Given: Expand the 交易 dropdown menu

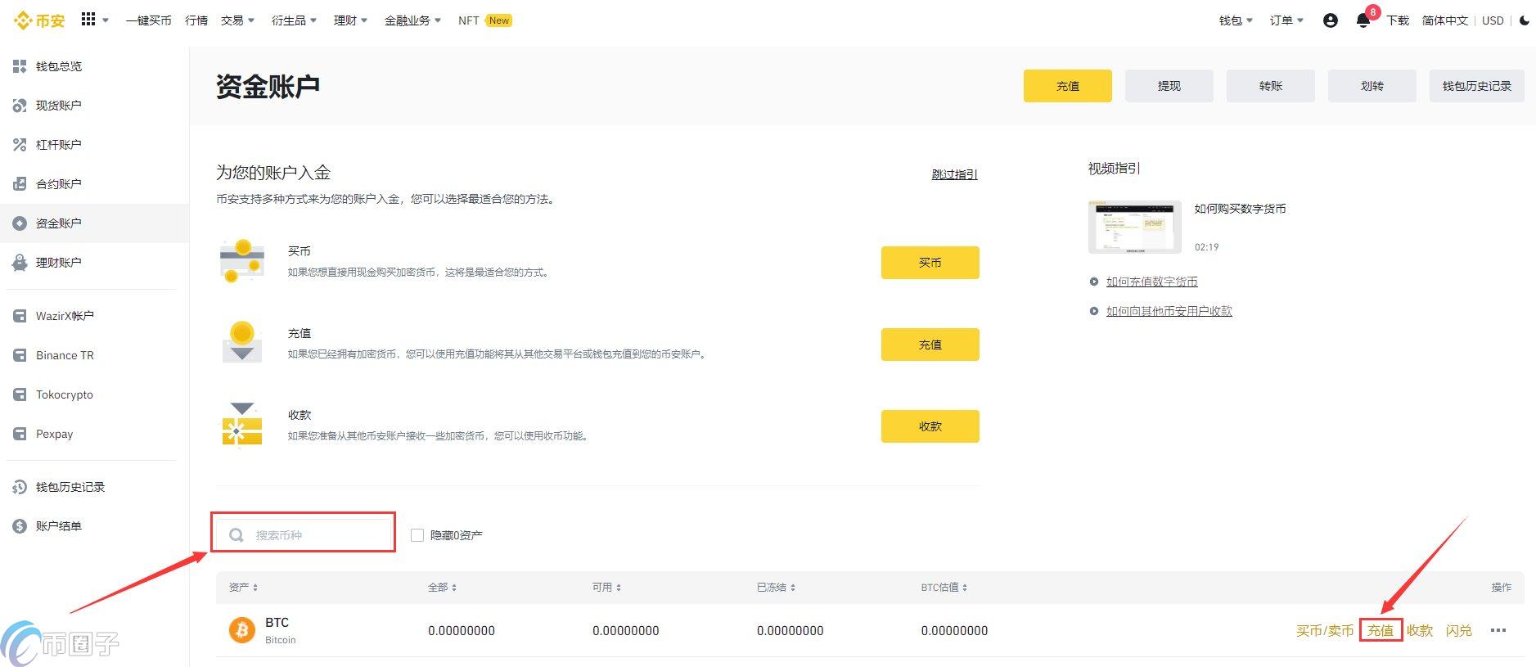Looking at the screenshot, I should click(238, 20).
